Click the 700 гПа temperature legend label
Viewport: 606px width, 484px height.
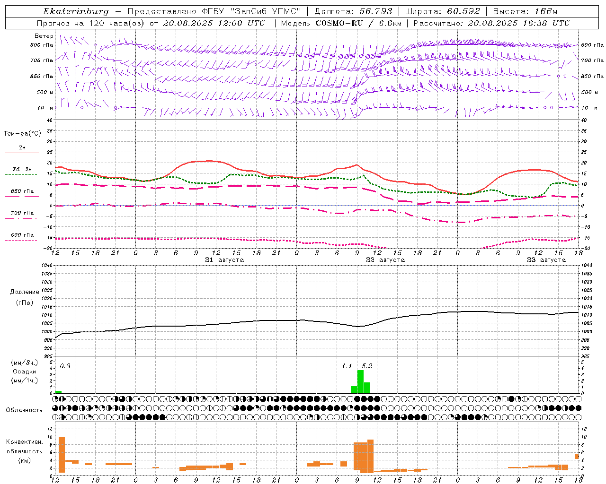pos(22,213)
